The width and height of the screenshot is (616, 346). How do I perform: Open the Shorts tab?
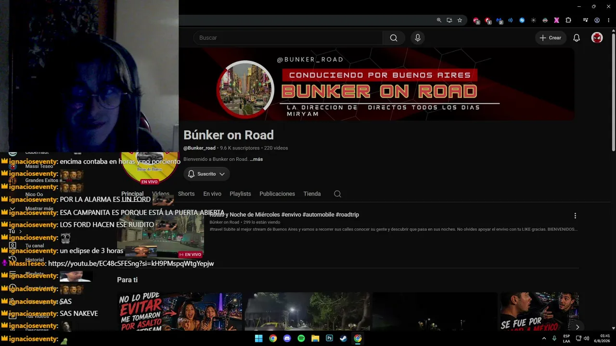tap(186, 194)
